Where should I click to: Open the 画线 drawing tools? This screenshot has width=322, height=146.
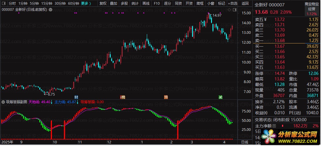pos(146,3)
